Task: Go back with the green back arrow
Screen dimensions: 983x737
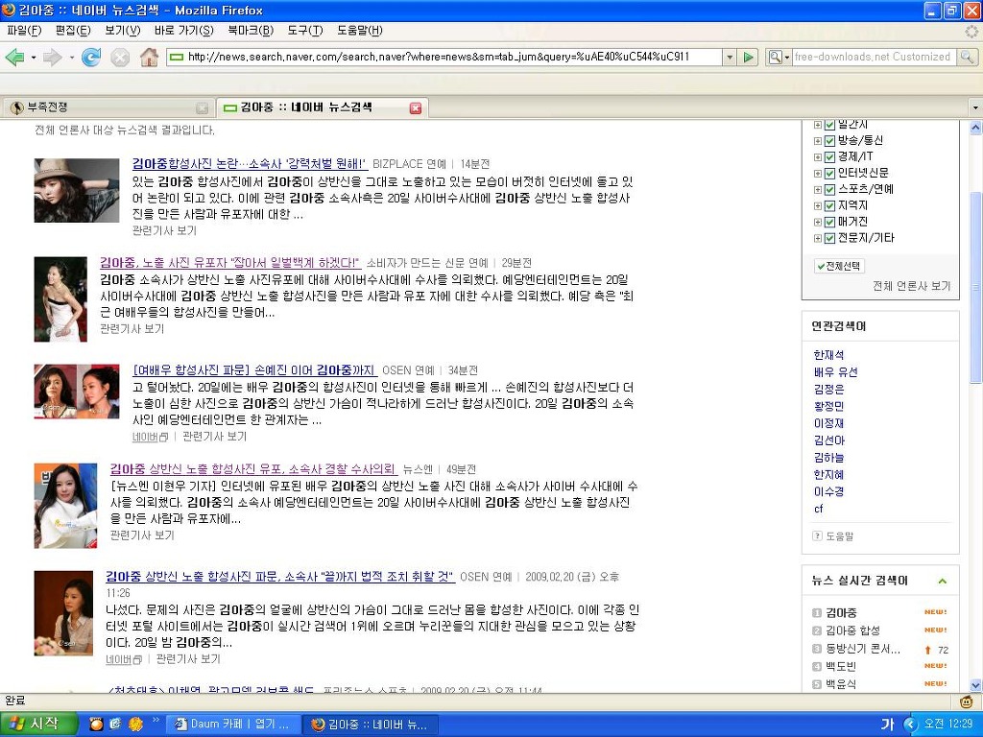Action: click(x=14, y=57)
